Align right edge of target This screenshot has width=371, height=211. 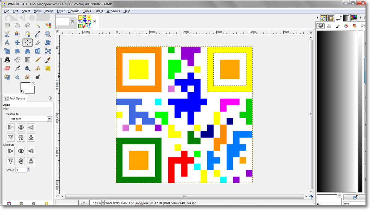31,127
